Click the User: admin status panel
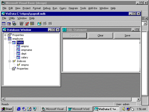The height and width of the screenshot is (112, 149). (125, 104)
